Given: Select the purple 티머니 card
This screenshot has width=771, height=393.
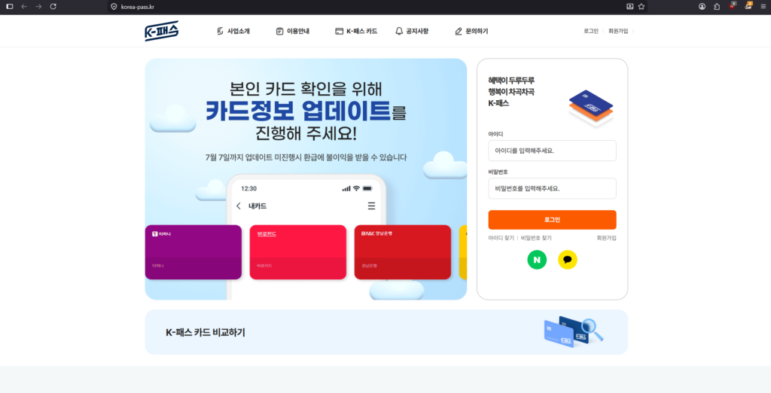Looking at the screenshot, I should point(194,251).
